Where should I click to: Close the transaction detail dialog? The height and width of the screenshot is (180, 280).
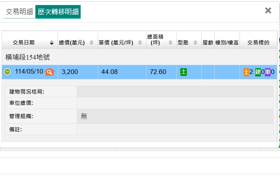(x=268, y=11)
